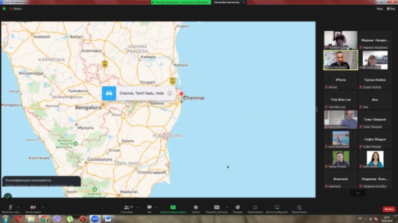Expand more participants with the down chevron
The image size is (398, 223).
pos(358,193)
